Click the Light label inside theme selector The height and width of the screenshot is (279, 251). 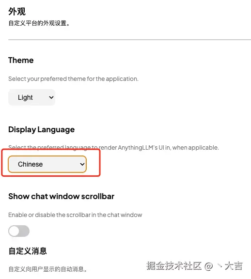coord(25,97)
